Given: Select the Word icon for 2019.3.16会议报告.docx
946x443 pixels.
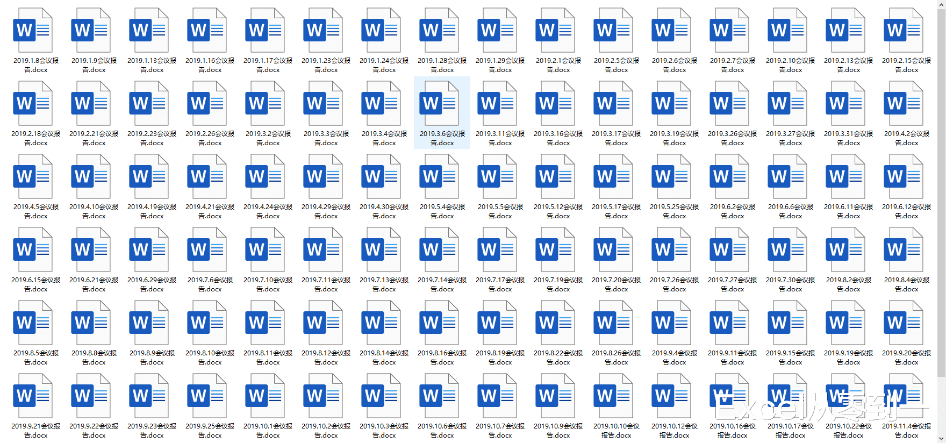Looking at the screenshot, I should click(x=555, y=103).
